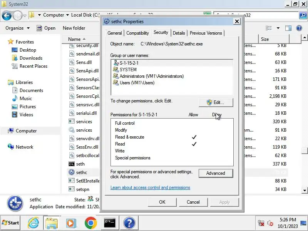Open Help and Support taskbar icon
The image size is (308, 231).
click(x=129, y=223)
